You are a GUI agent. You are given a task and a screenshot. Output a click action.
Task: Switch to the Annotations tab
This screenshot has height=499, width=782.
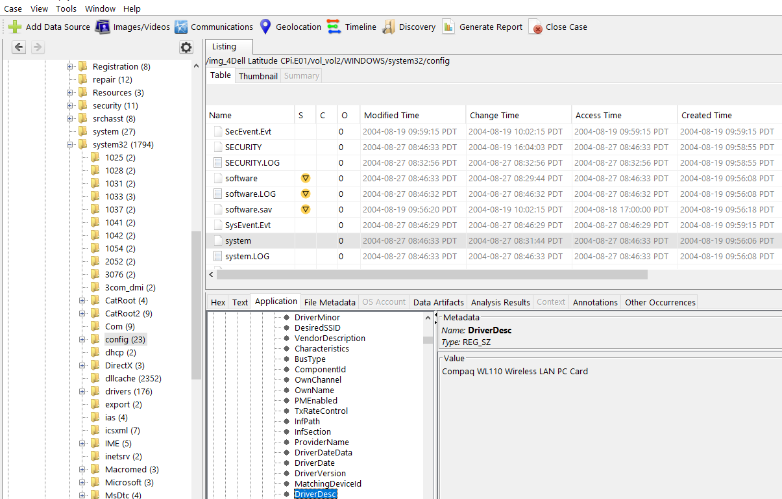click(595, 302)
